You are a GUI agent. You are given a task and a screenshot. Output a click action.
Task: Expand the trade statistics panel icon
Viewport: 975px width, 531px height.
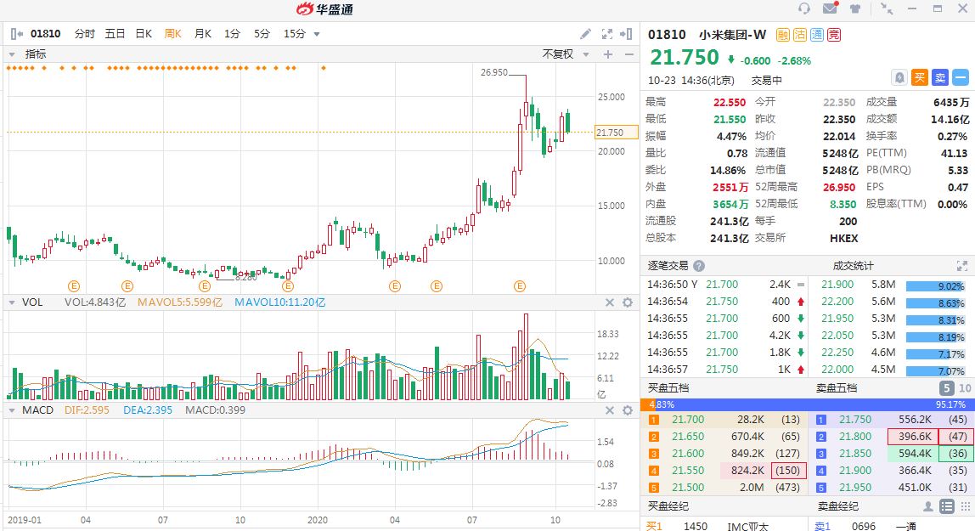pyautogui.click(x=962, y=266)
